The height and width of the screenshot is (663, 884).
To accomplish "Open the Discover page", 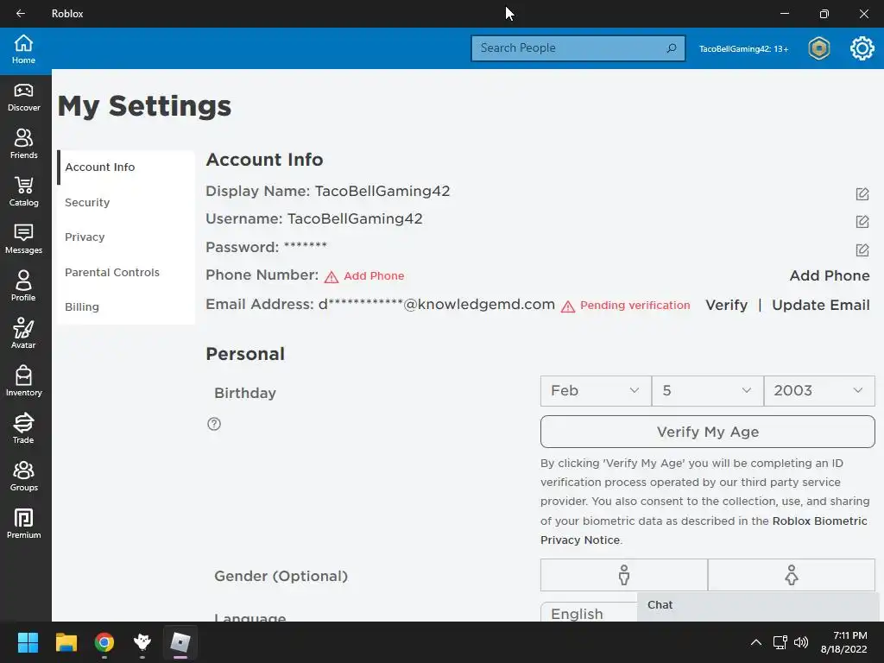I will click(23, 98).
